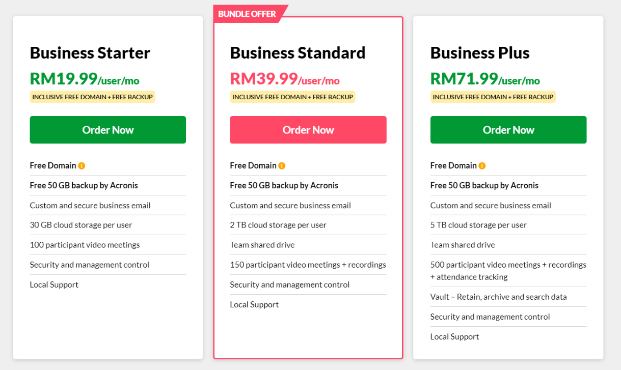Click the 30 GB cloud storage per user item
Image resolution: width=621 pixels, height=370 pixels.
[x=81, y=225]
